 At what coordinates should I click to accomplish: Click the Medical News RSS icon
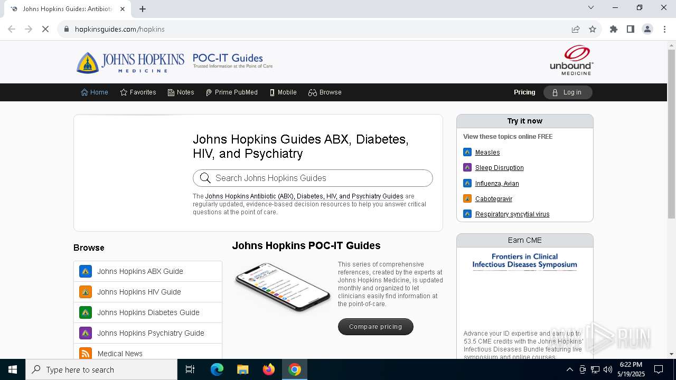[86, 354]
